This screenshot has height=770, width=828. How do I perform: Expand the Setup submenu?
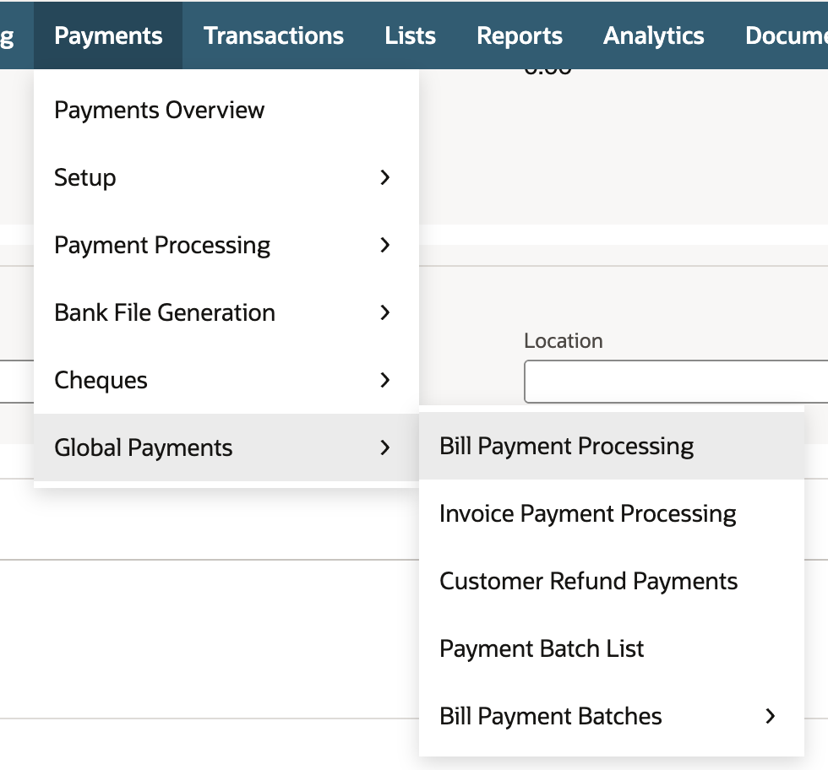click(x=226, y=177)
